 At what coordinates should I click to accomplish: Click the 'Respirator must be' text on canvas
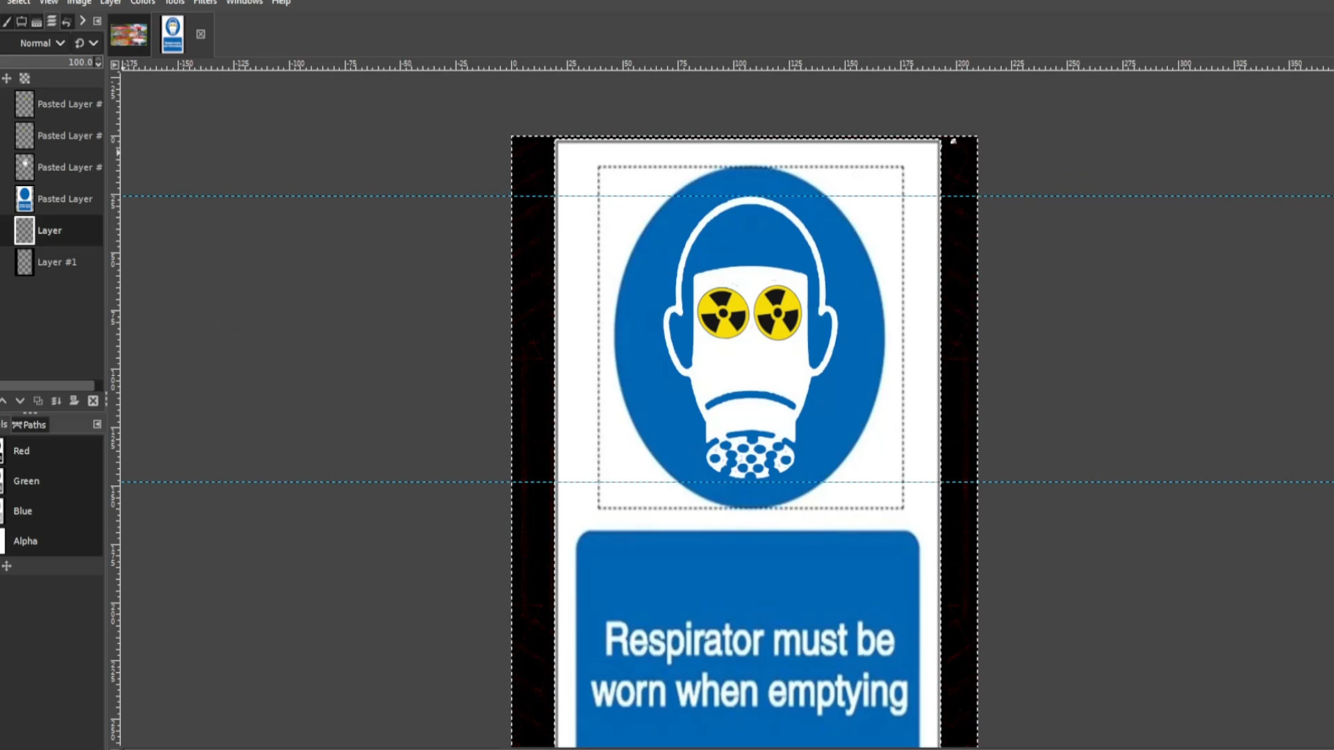[x=749, y=640]
